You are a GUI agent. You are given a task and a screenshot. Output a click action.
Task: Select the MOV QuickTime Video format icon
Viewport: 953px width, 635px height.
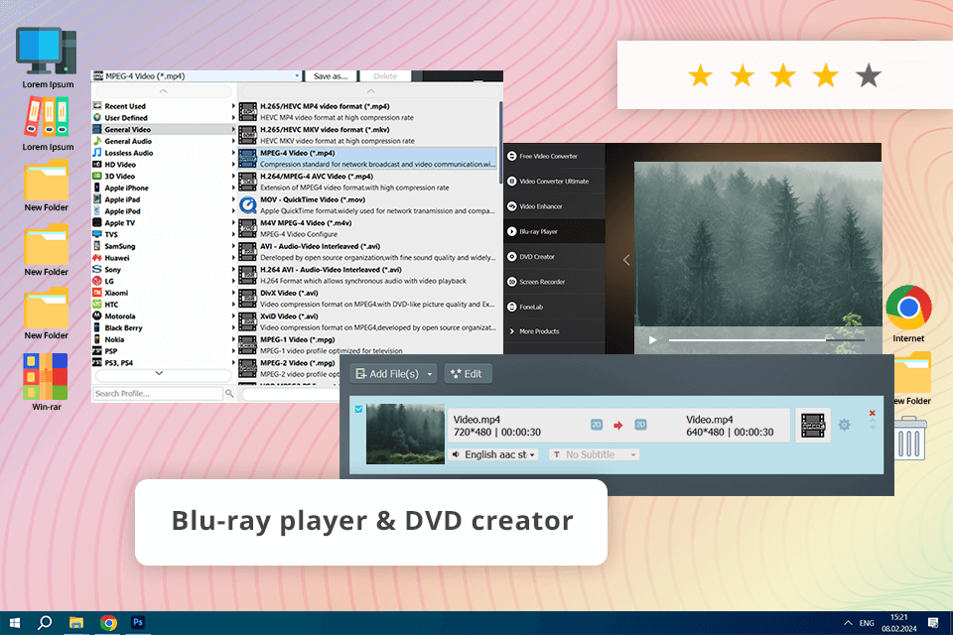click(247, 204)
